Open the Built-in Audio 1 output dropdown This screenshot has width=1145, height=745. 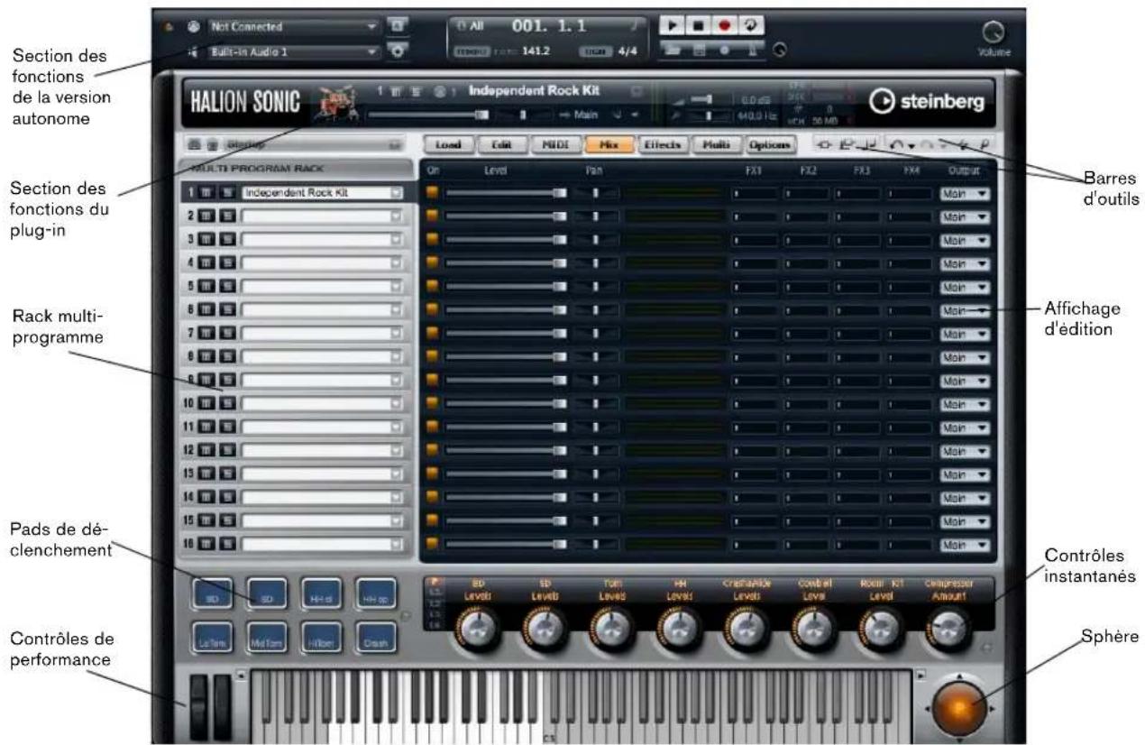pyautogui.click(x=295, y=52)
